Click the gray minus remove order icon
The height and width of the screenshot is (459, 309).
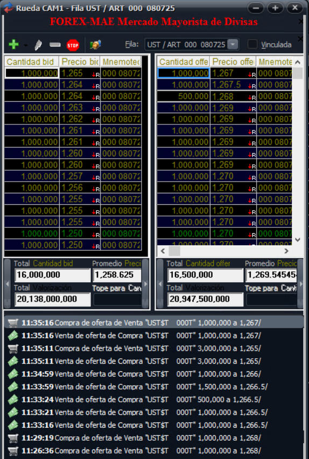click(55, 45)
